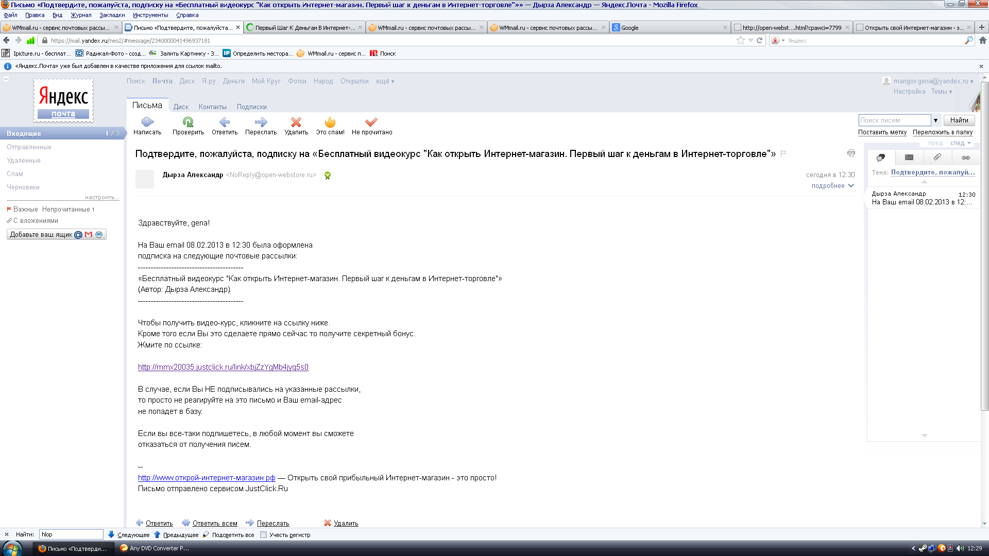Switch to the Контакты tab

coord(212,107)
